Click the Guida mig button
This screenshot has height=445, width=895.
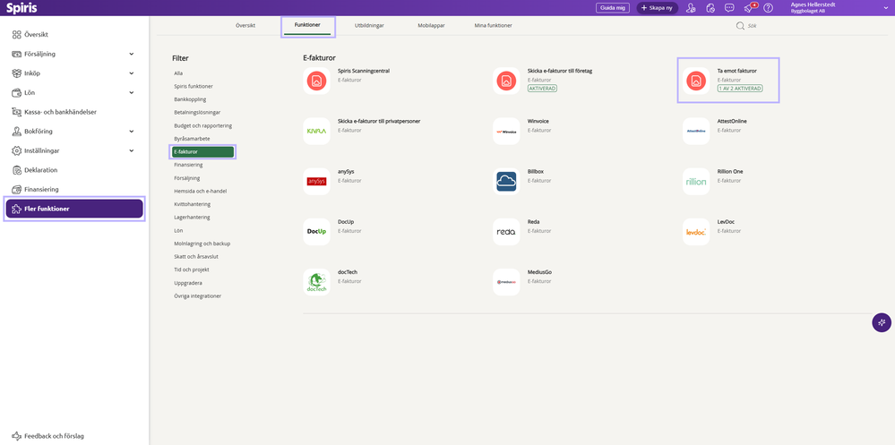(613, 8)
